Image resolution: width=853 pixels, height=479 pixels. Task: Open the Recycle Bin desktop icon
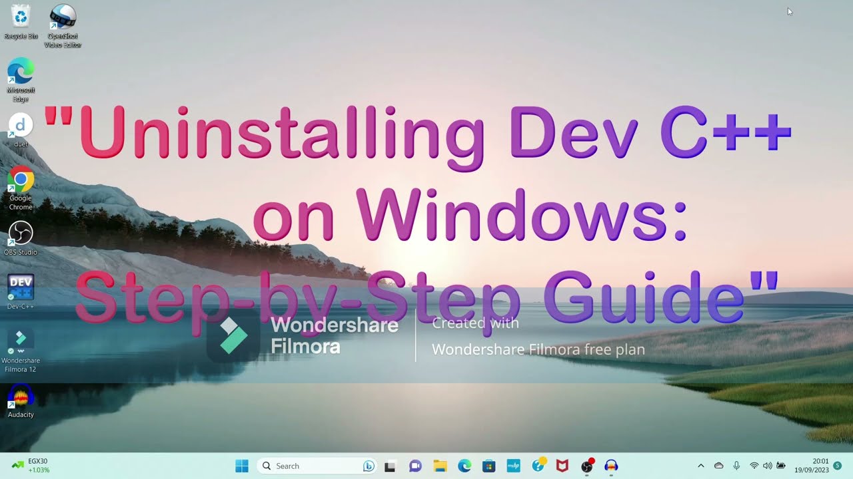tap(21, 21)
